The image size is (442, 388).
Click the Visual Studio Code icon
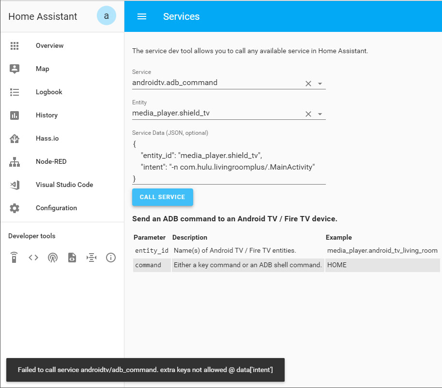coord(15,185)
